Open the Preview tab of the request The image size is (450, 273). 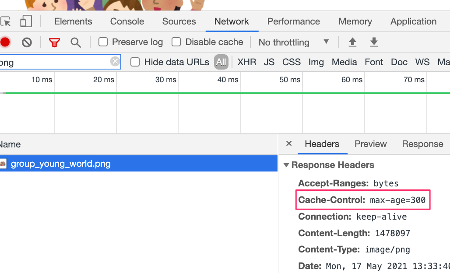click(370, 144)
